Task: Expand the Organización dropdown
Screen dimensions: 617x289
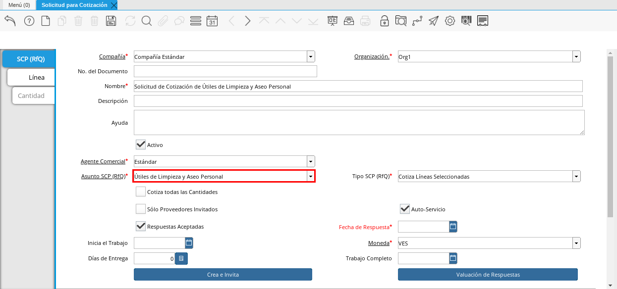Action: click(576, 57)
